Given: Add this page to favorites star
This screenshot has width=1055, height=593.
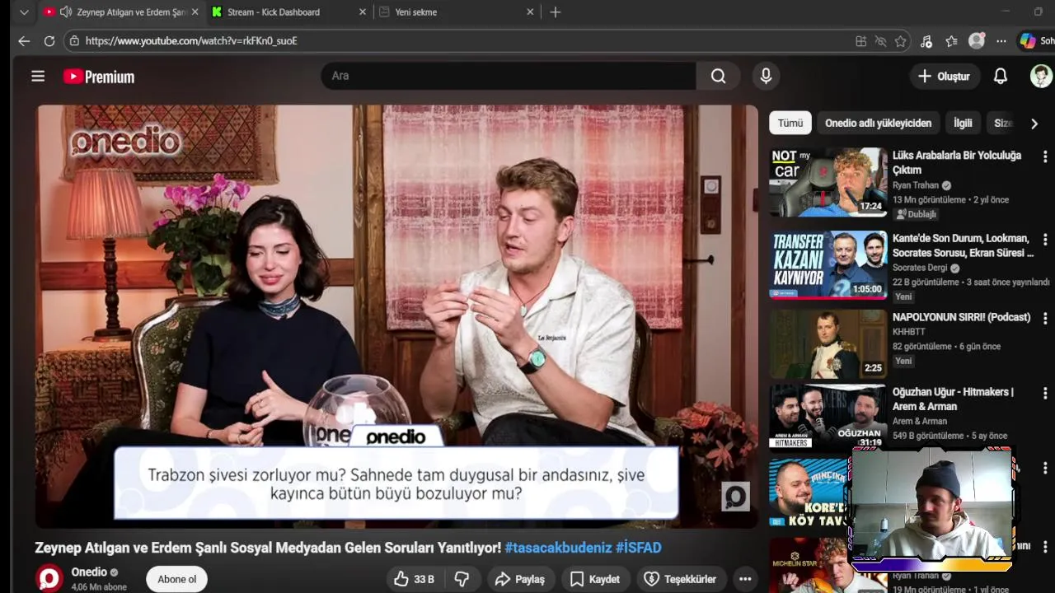Looking at the screenshot, I should [901, 41].
